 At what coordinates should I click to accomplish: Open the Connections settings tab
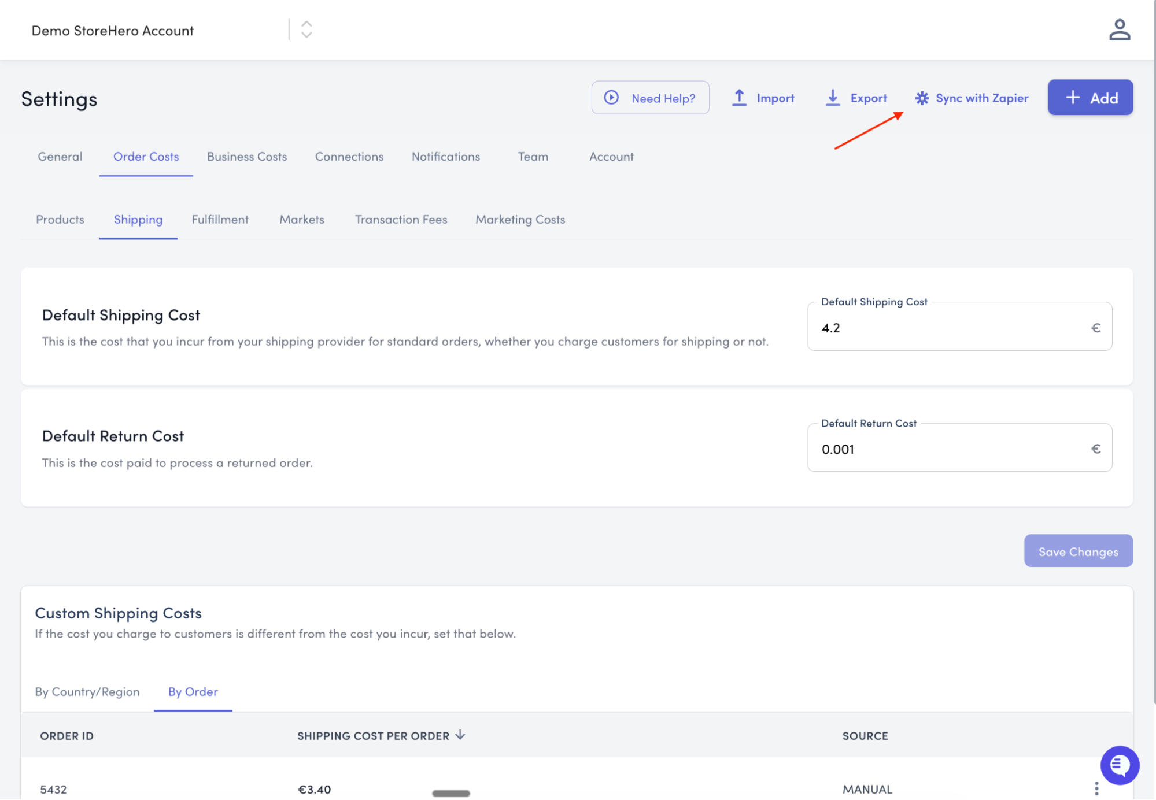tap(349, 157)
